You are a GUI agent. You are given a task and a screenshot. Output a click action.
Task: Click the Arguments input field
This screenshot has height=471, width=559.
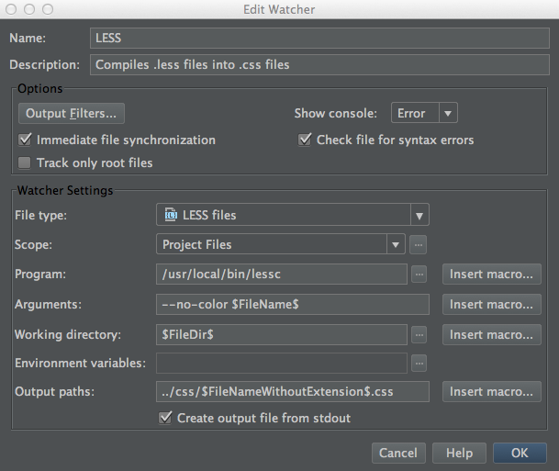(x=293, y=305)
